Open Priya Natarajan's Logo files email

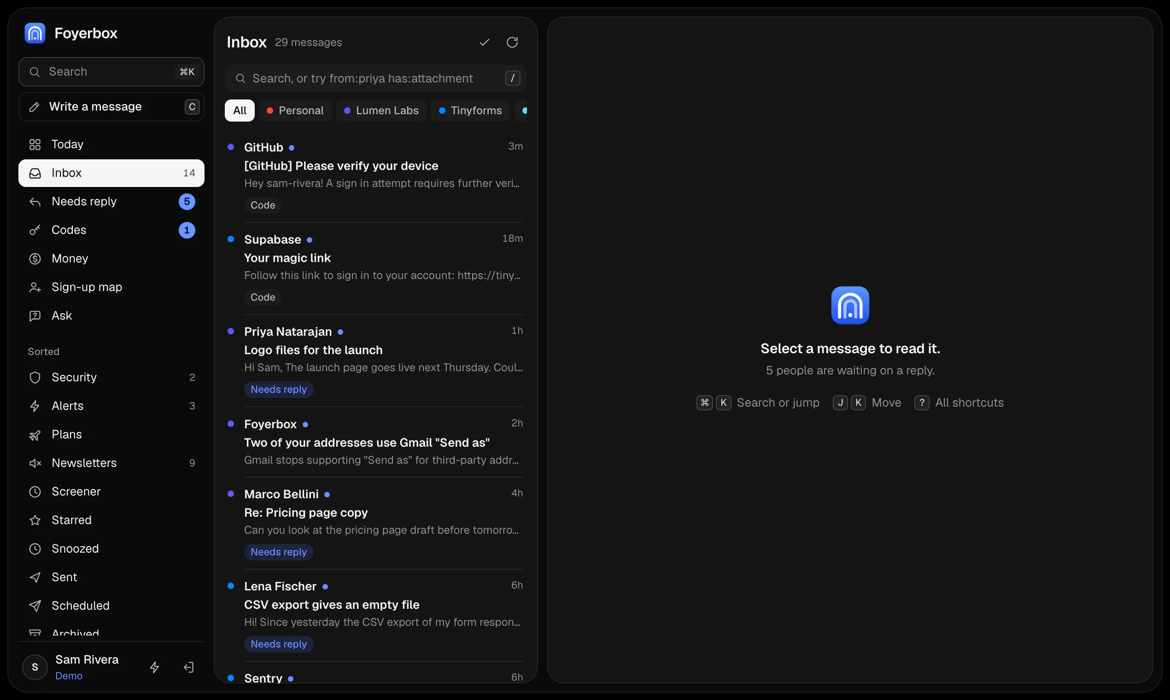[x=375, y=361]
